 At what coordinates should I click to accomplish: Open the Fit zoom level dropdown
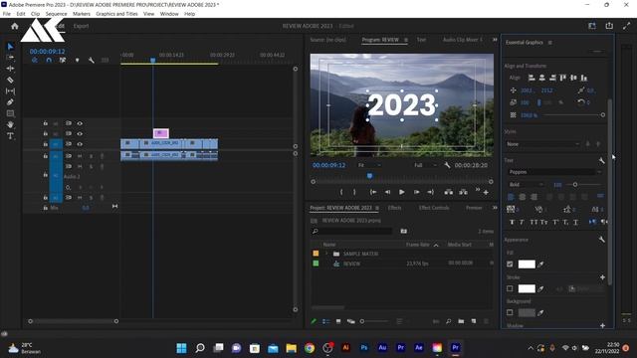pos(369,165)
